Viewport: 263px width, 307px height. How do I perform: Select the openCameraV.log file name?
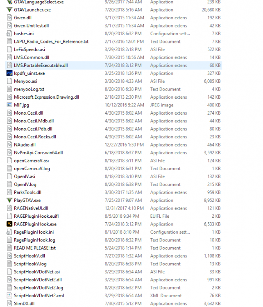[32, 169]
